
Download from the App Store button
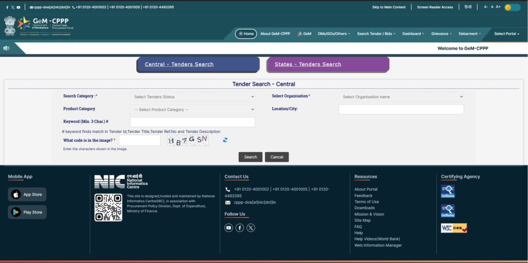(27, 194)
